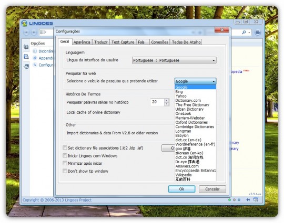This screenshot has height=223, width=284.
Task: Collapse the Google search engine combo box
Action: tap(196, 81)
